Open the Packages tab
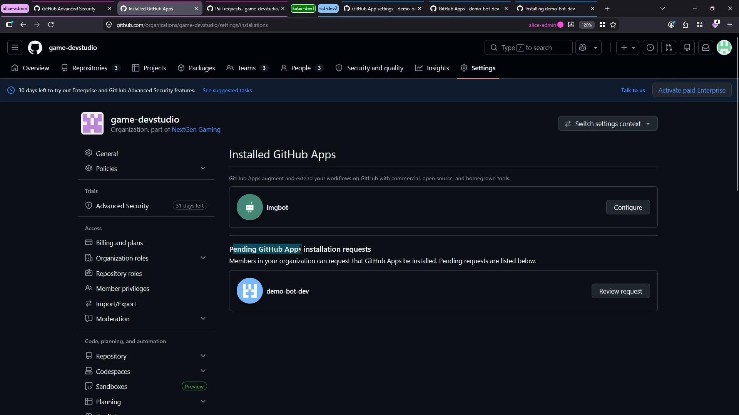This screenshot has height=415, width=739. pyautogui.click(x=196, y=68)
